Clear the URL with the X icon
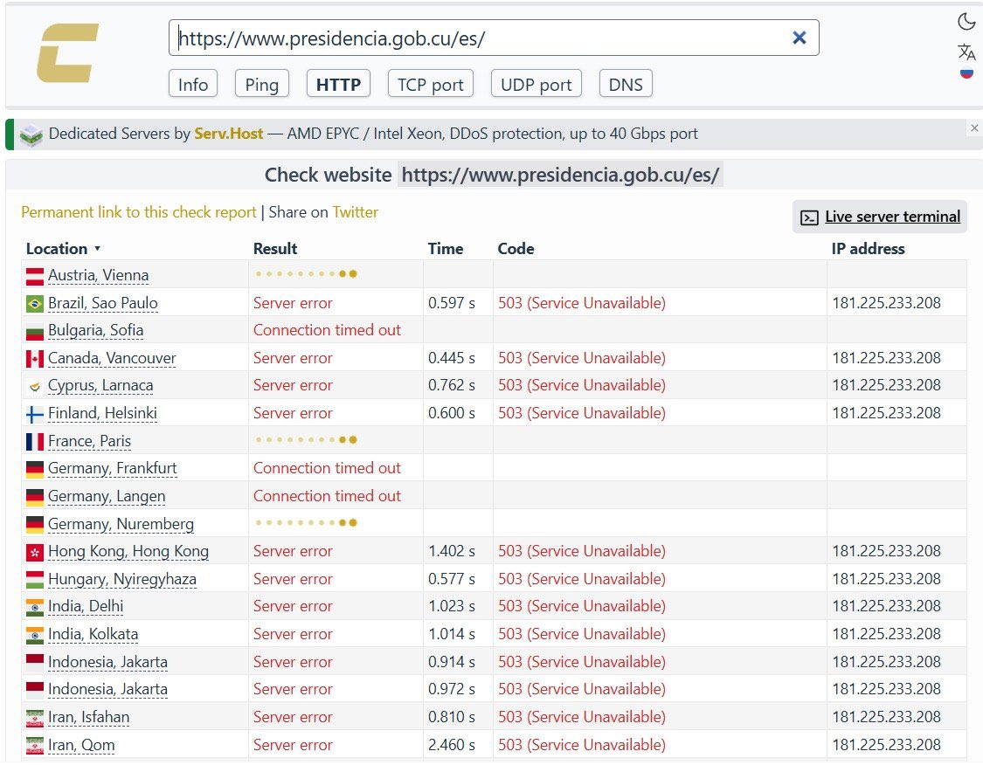Viewport: 983px width, 765px height. (x=800, y=38)
